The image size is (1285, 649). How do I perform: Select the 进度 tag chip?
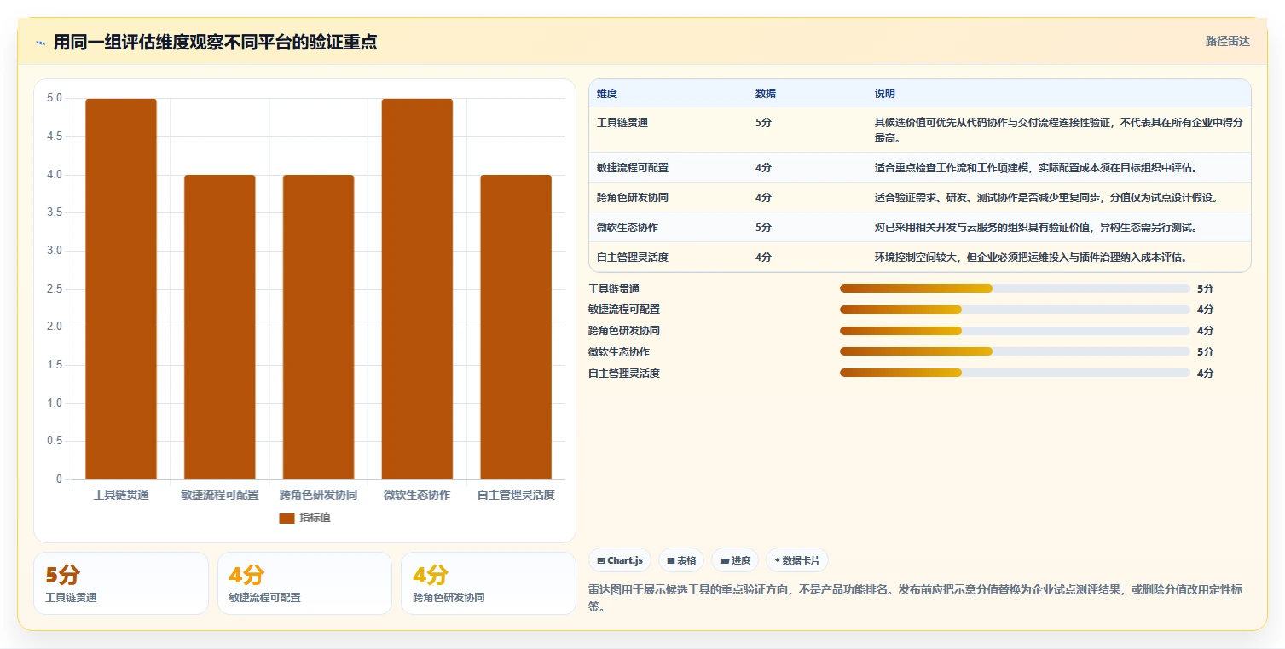click(x=735, y=560)
